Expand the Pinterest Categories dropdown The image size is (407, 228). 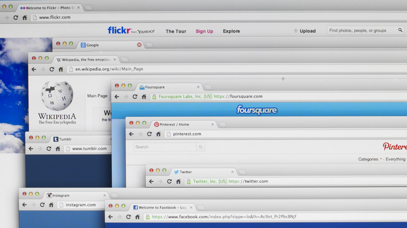[369, 159]
